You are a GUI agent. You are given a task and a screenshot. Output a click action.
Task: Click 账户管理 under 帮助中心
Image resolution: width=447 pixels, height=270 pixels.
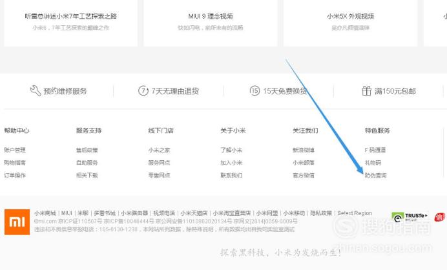[x=15, y=150]
